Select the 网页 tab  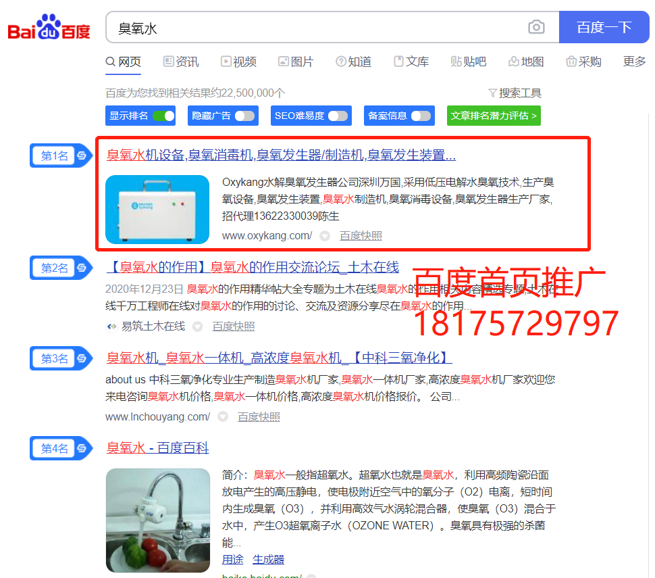(123, 62)
